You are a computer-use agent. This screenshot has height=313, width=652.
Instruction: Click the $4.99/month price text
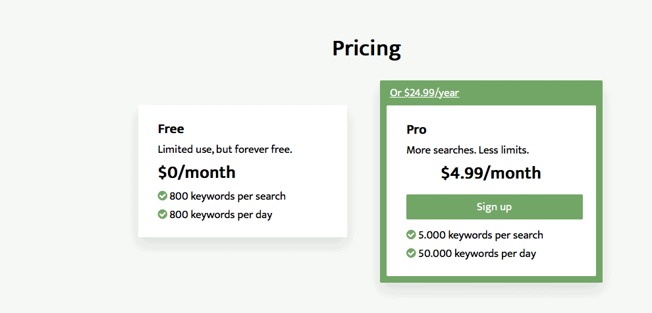491,173
